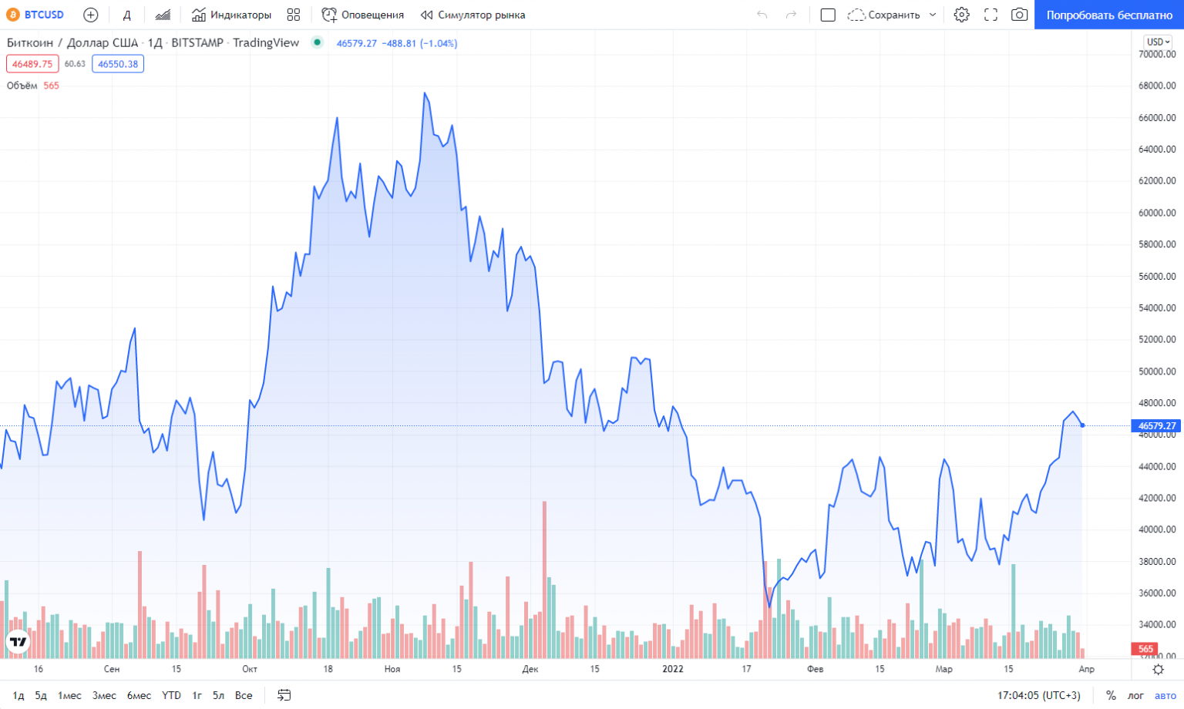
Task: Set range to 3мес
Action: tap(104, 695)
